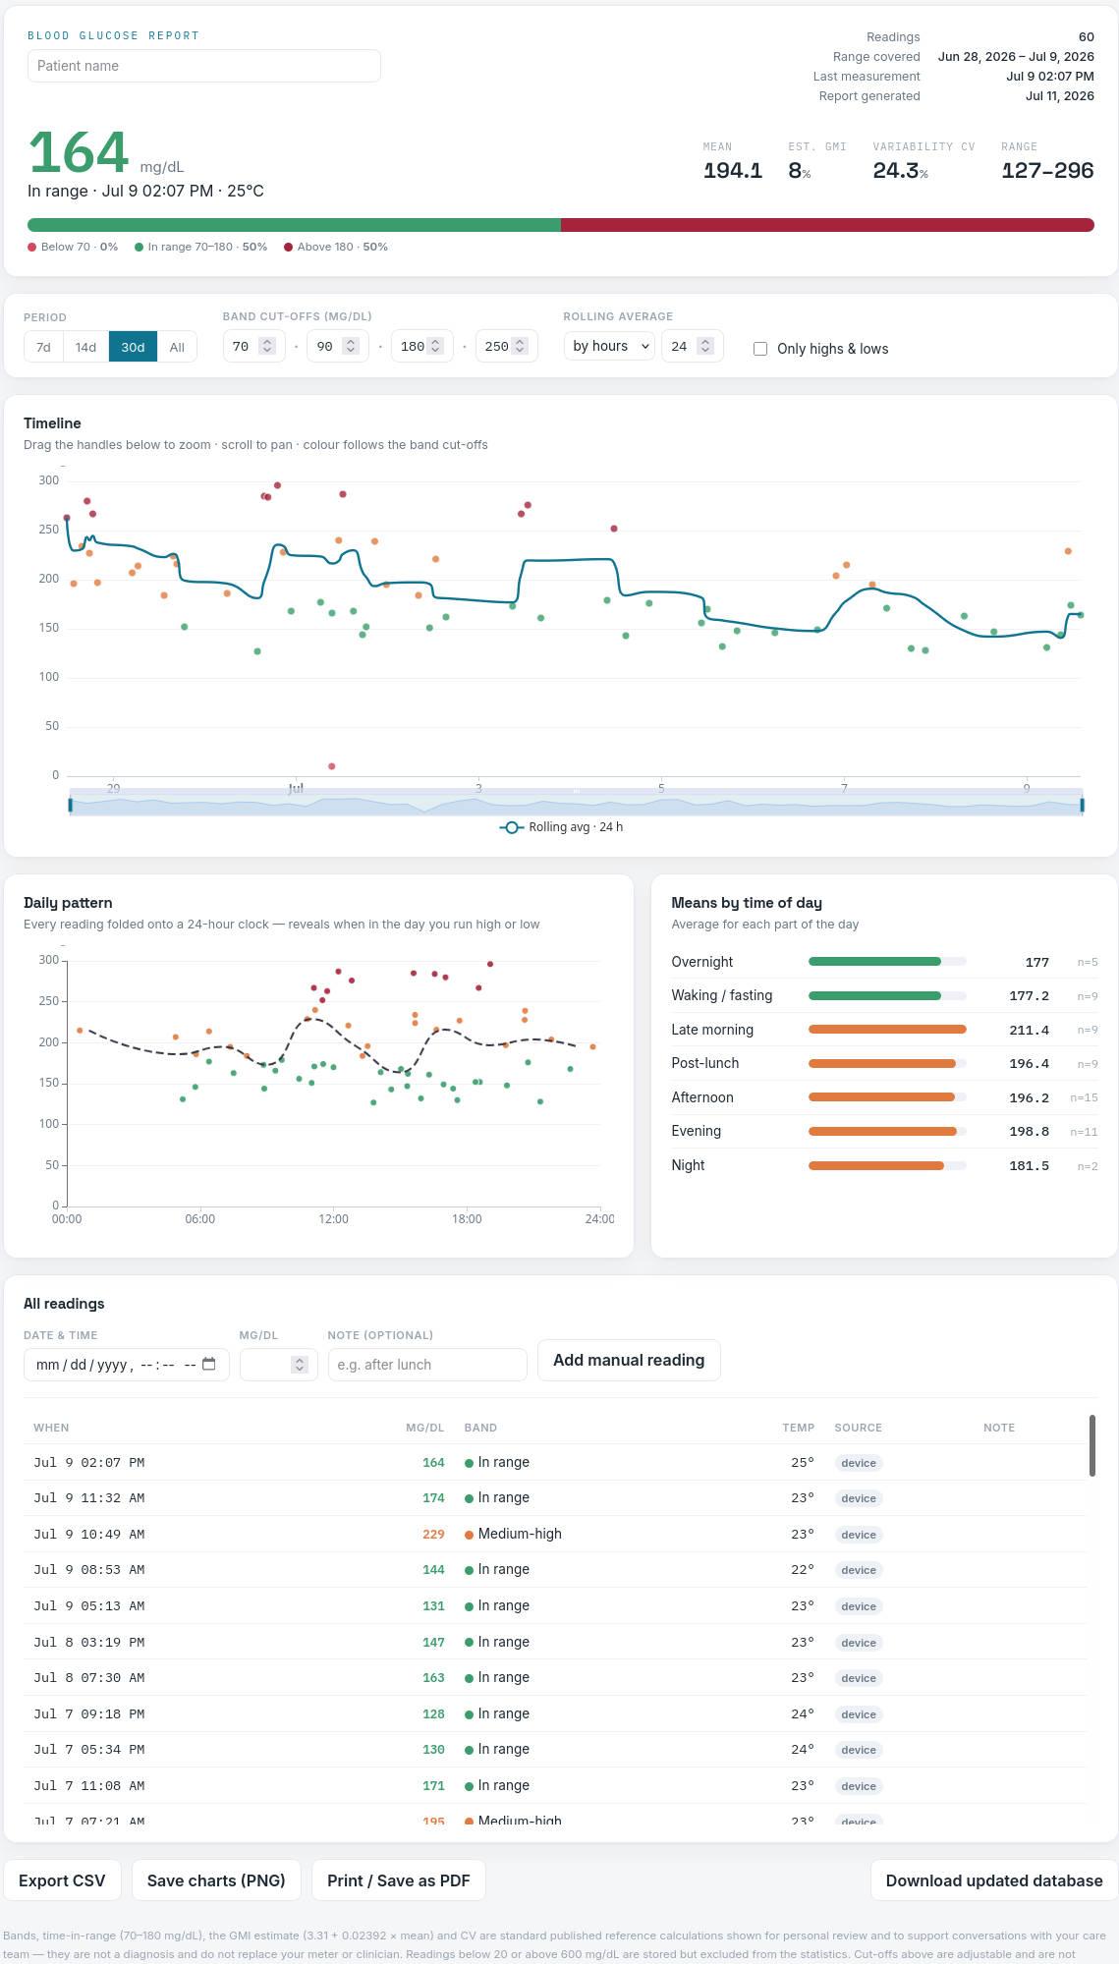Click the mean value 194.1

point(733,170)
